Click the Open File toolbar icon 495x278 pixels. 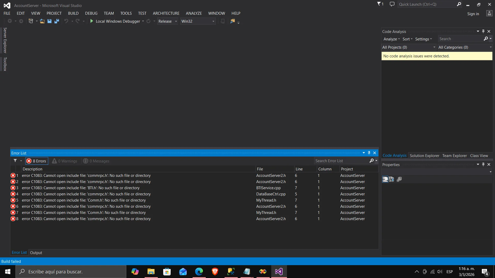[x=42, y=21]
